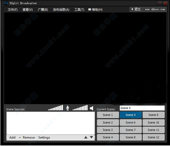
Task: Switch to Scene 9
Action: click(x=154, y=115)
